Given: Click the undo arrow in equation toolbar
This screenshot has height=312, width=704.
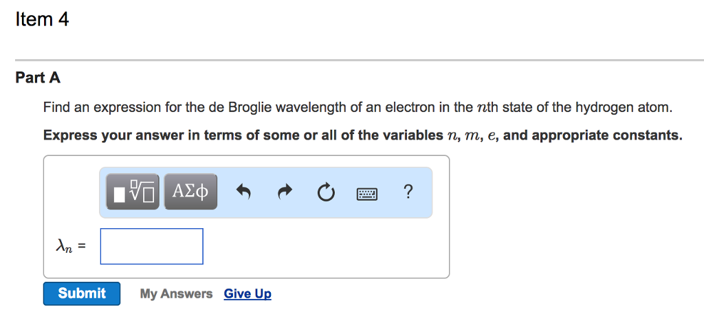Looking at the screenshot, I should click(x=243, y=192).
